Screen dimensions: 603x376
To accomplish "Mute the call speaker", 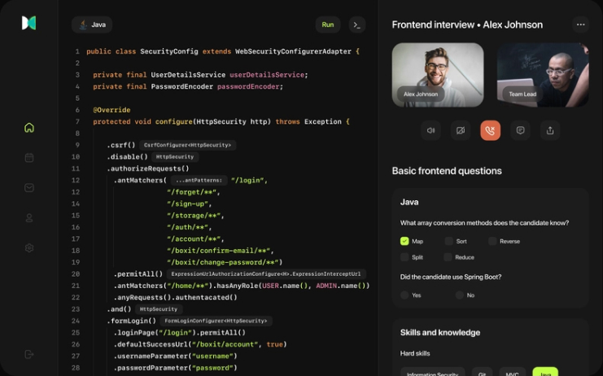I will click(431, 130).
